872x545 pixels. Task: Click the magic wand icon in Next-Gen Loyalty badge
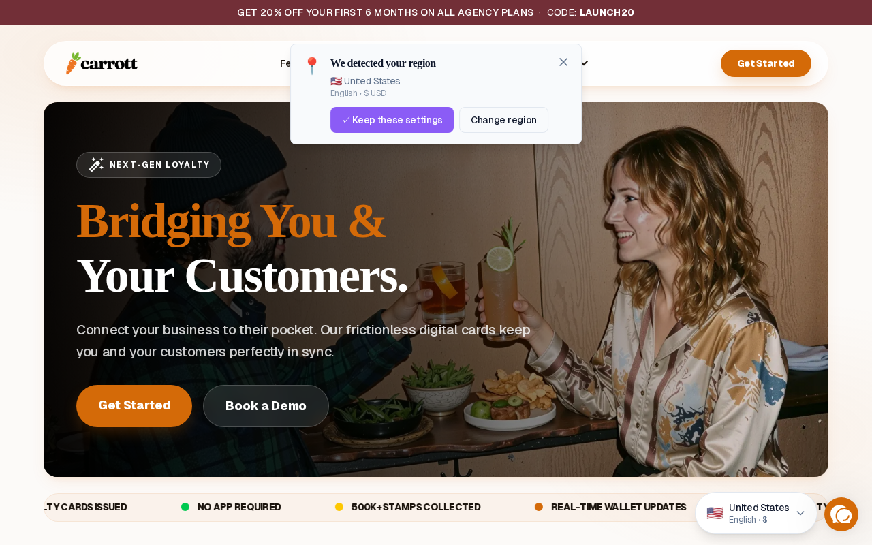(x=96, y=164)
